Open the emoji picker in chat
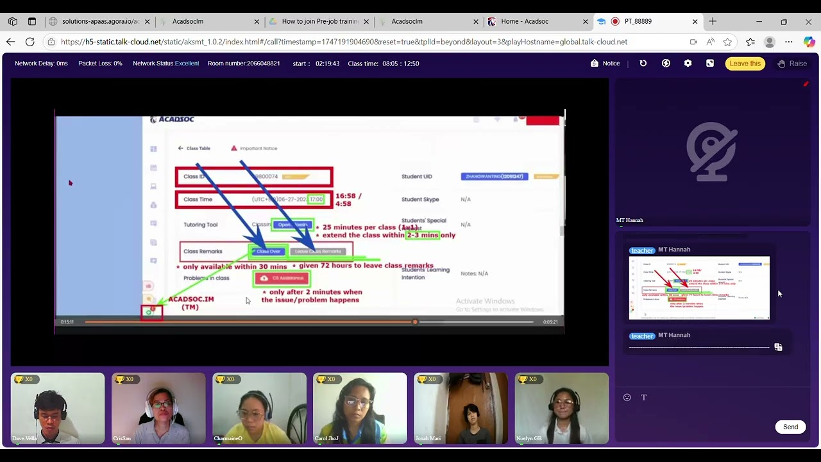 [627, 397]
